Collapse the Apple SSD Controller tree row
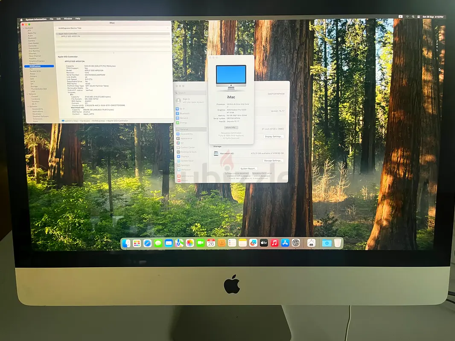Image resolution: width=455 pixels, height=341 pixels. pyautogui.click(x=57, y=34)
